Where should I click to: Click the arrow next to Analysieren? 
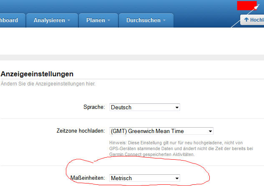pos(68,20)
